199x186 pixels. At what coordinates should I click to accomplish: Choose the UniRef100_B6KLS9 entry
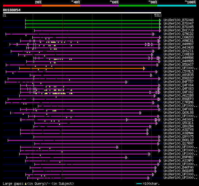178,140
